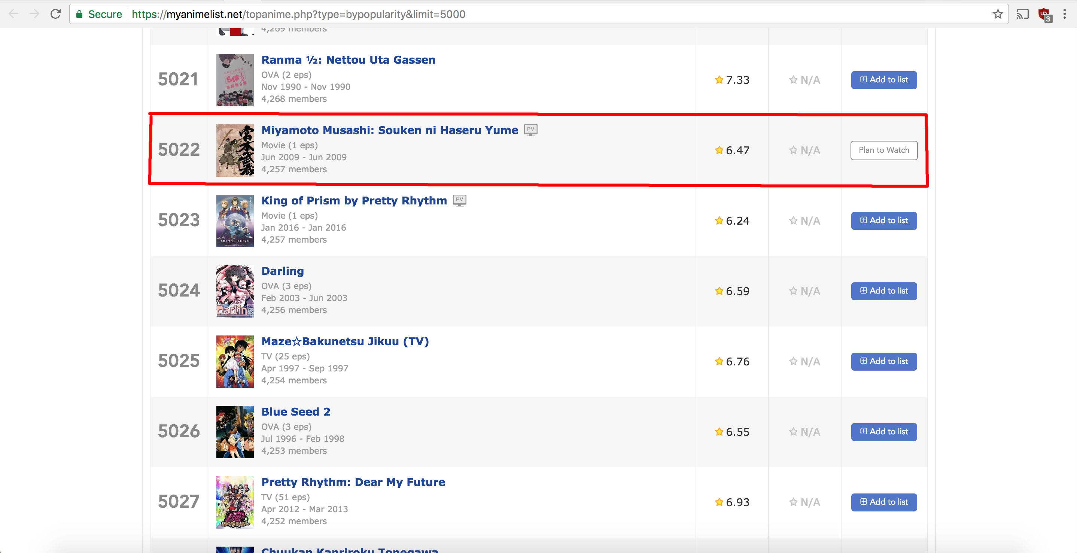
Task: Click Plan to Watch for Miyamoto Musashi
Action: point(884,150)
